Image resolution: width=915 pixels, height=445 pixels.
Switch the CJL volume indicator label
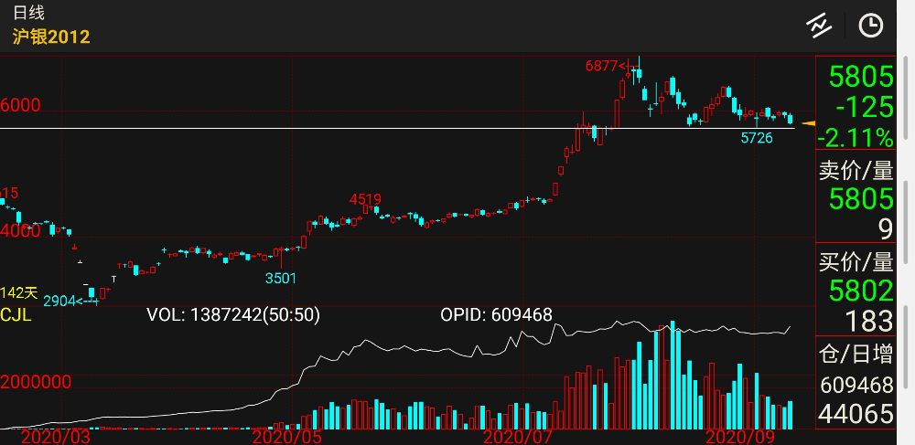[16, 314]
